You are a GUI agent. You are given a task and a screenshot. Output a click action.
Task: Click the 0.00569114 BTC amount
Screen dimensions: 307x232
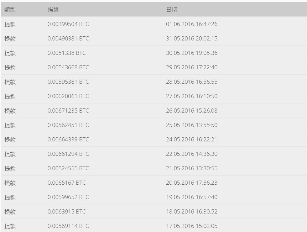coord(68,226)
